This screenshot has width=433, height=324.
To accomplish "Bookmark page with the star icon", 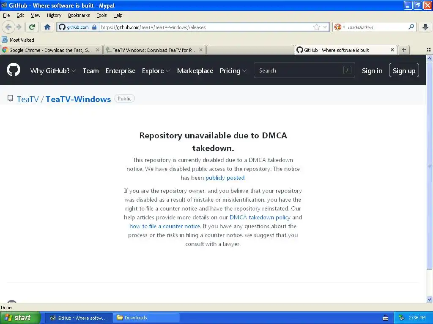I will click(316, 27).
